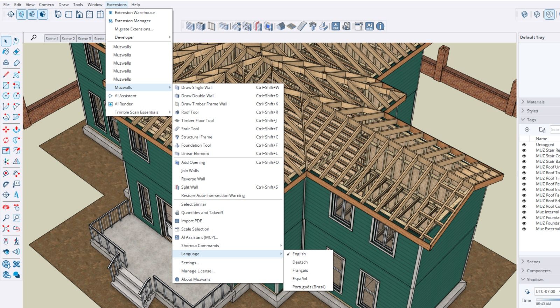Select the checked English language option

308,254
